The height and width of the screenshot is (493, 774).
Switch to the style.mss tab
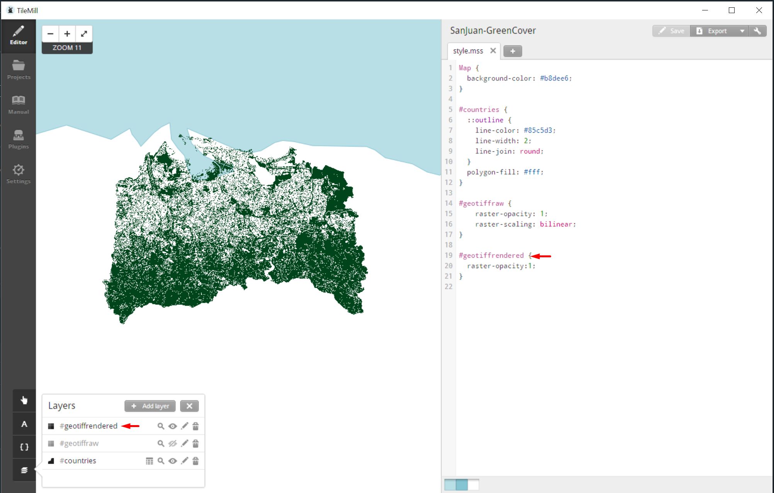pos(468,51)
